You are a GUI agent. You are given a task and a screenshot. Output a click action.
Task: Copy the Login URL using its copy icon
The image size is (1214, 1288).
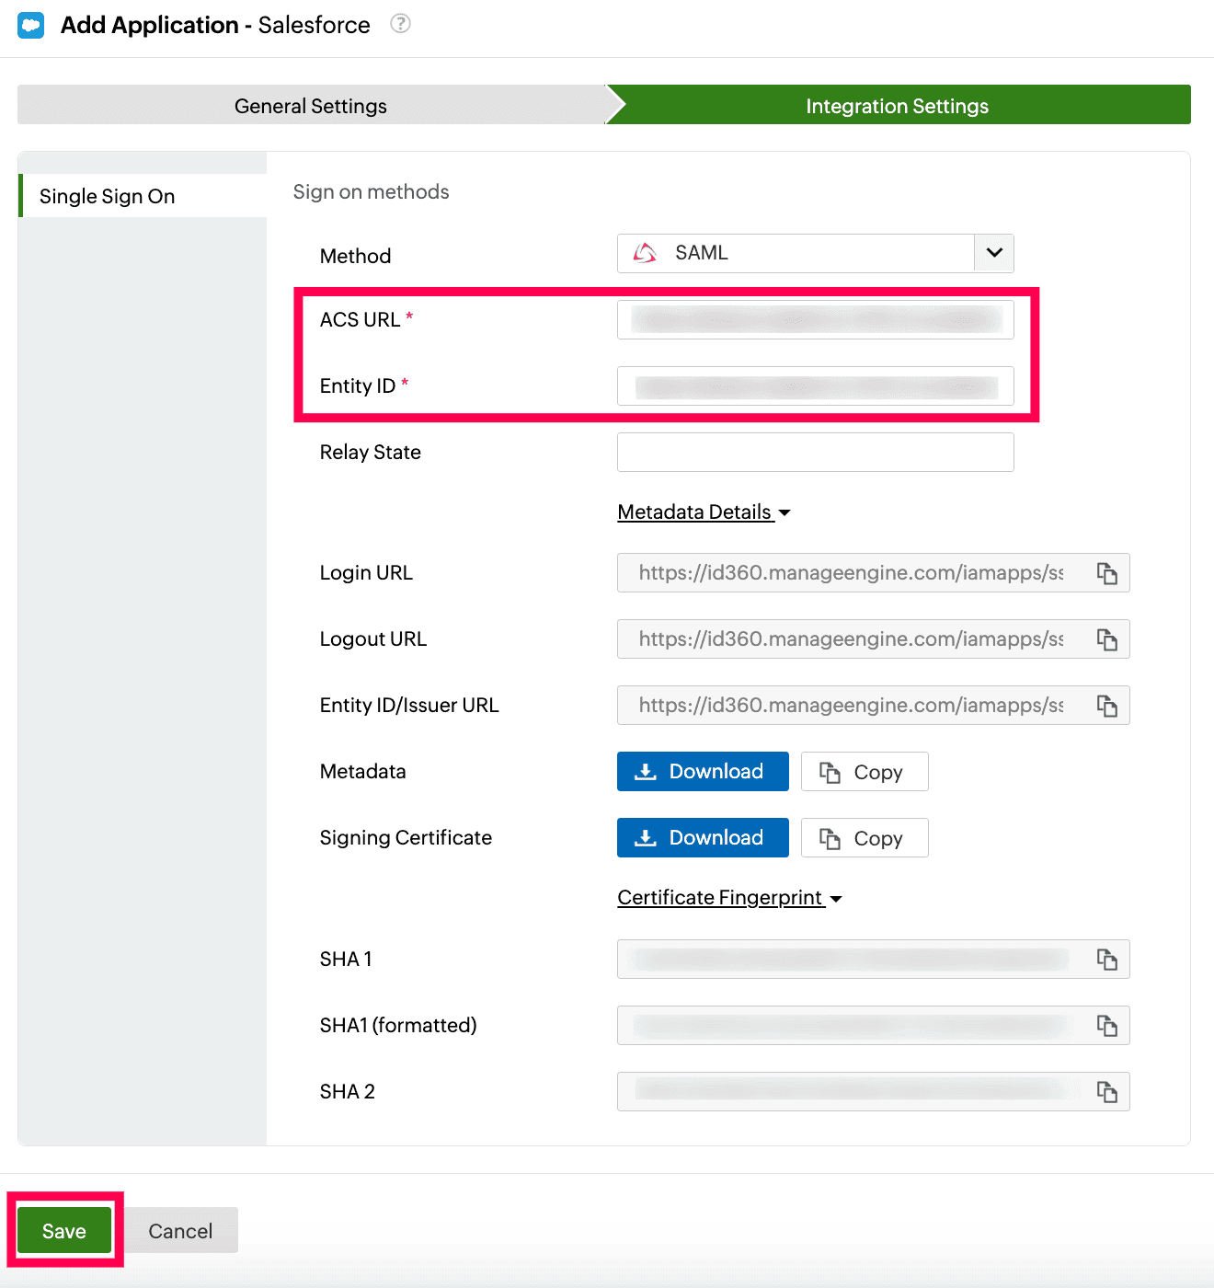point(1107,572)
